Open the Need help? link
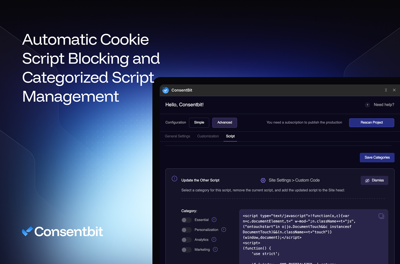Viewport: 400px width, 264px height. coord(384,105)
